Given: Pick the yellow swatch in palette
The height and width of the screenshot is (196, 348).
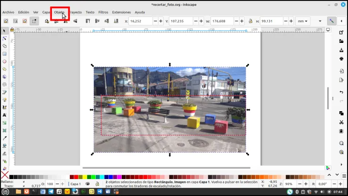Looking at the screenshot, I should click(85, 177).
